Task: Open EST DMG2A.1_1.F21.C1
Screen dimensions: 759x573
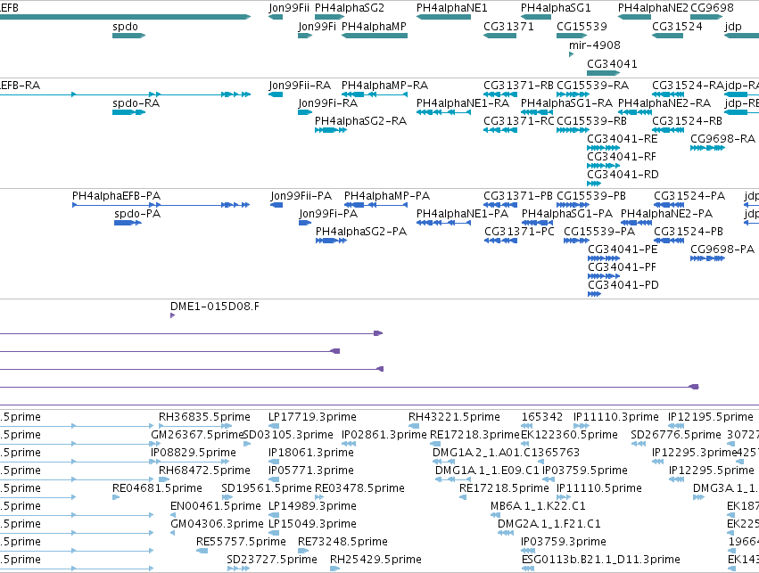Action: [x=506, y=534]
